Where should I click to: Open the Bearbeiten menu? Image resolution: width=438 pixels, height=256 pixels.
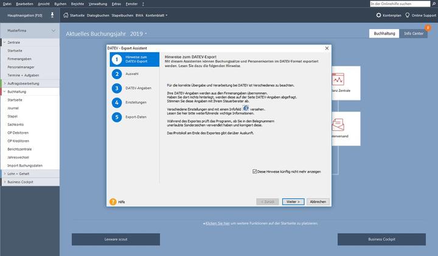pyautogui.click(x=24, y=4)
